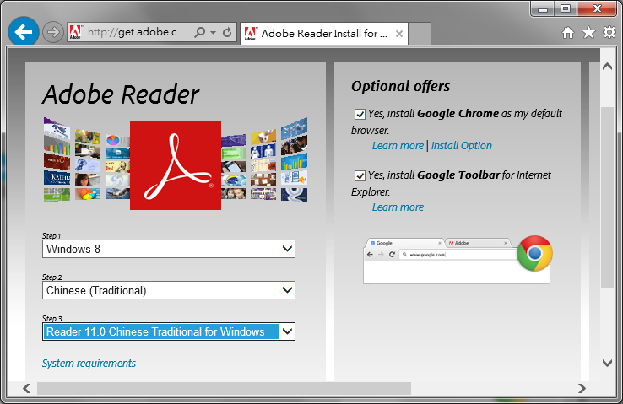Click the address bar search magnifier icon

click(x=200, y=33)
